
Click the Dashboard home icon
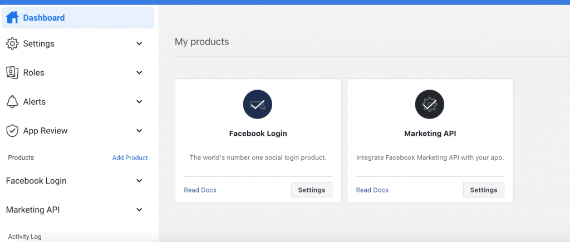[12, 18]
